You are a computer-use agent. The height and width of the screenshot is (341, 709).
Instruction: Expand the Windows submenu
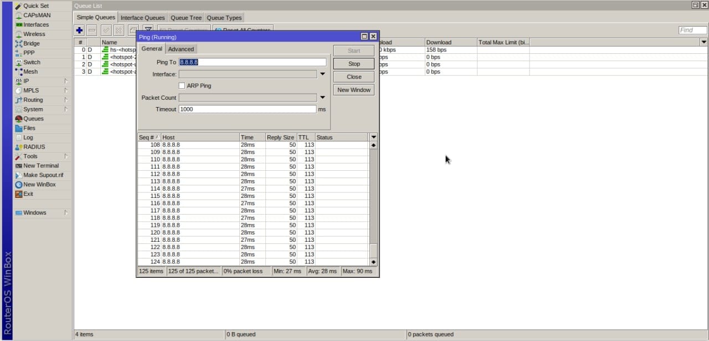66,213
